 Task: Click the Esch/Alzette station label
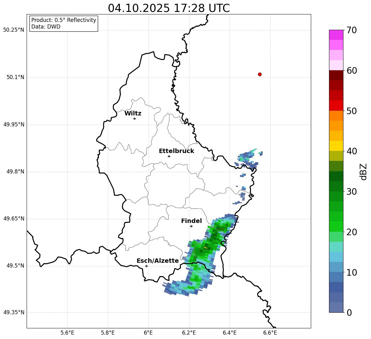point(158,261)
